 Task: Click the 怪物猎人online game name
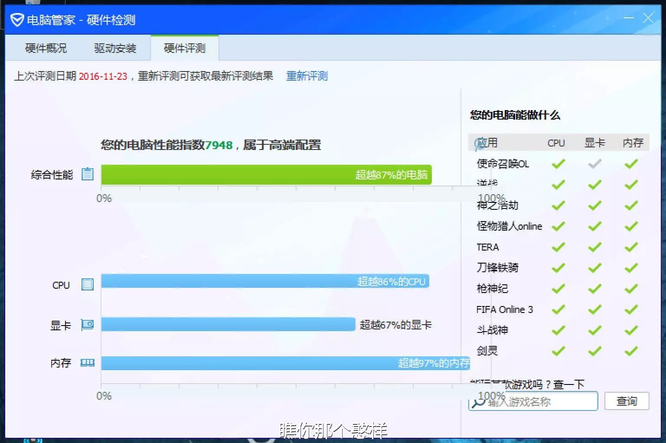pos(509,226)
